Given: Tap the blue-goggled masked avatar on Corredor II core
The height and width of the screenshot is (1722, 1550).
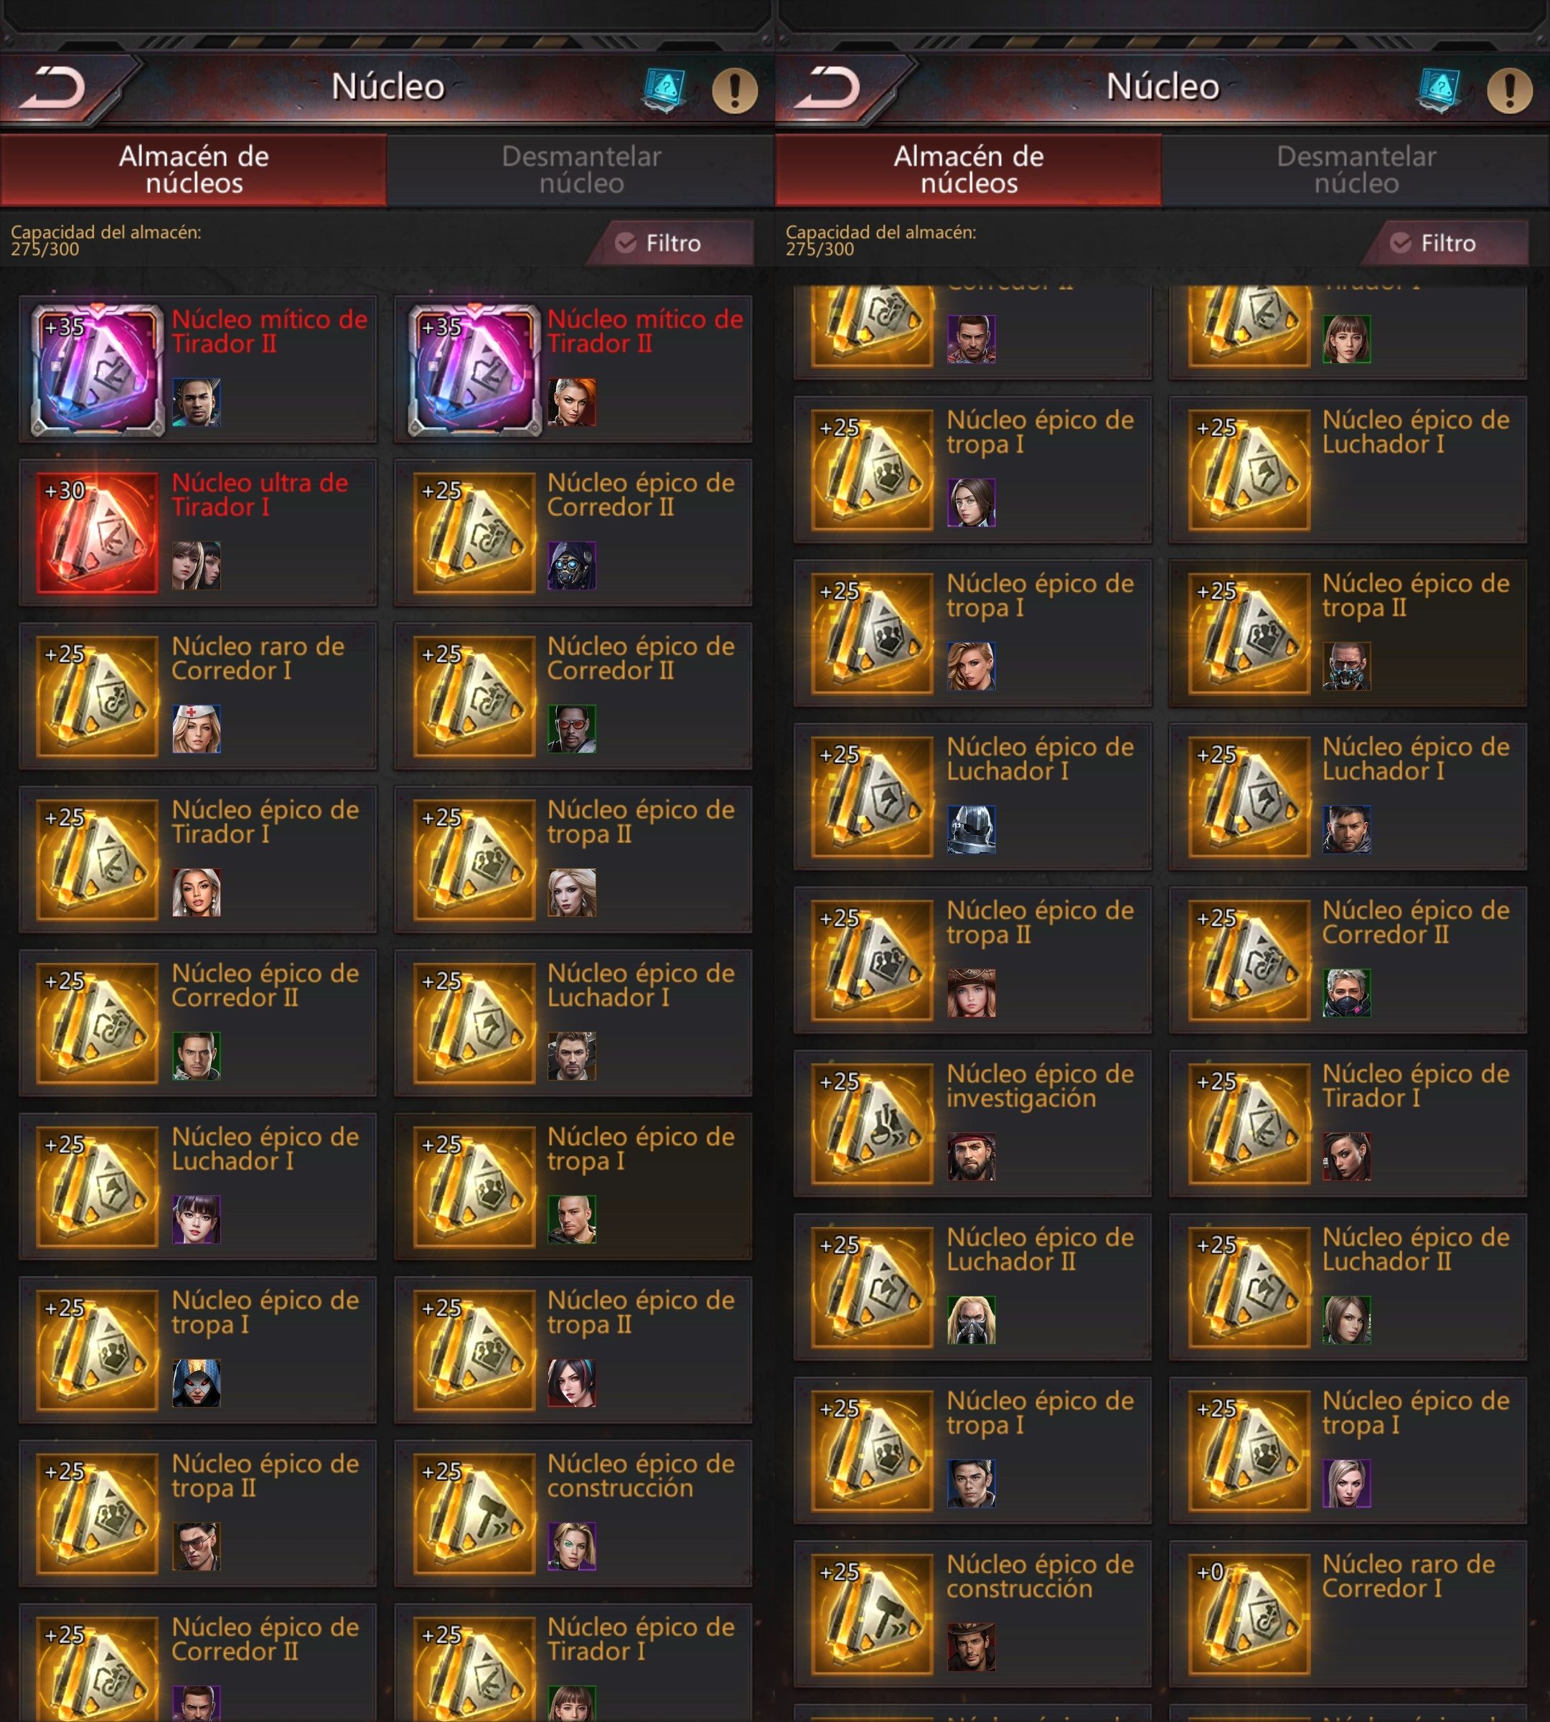Looking at the screenshot, I should click(x=573, y=565).
